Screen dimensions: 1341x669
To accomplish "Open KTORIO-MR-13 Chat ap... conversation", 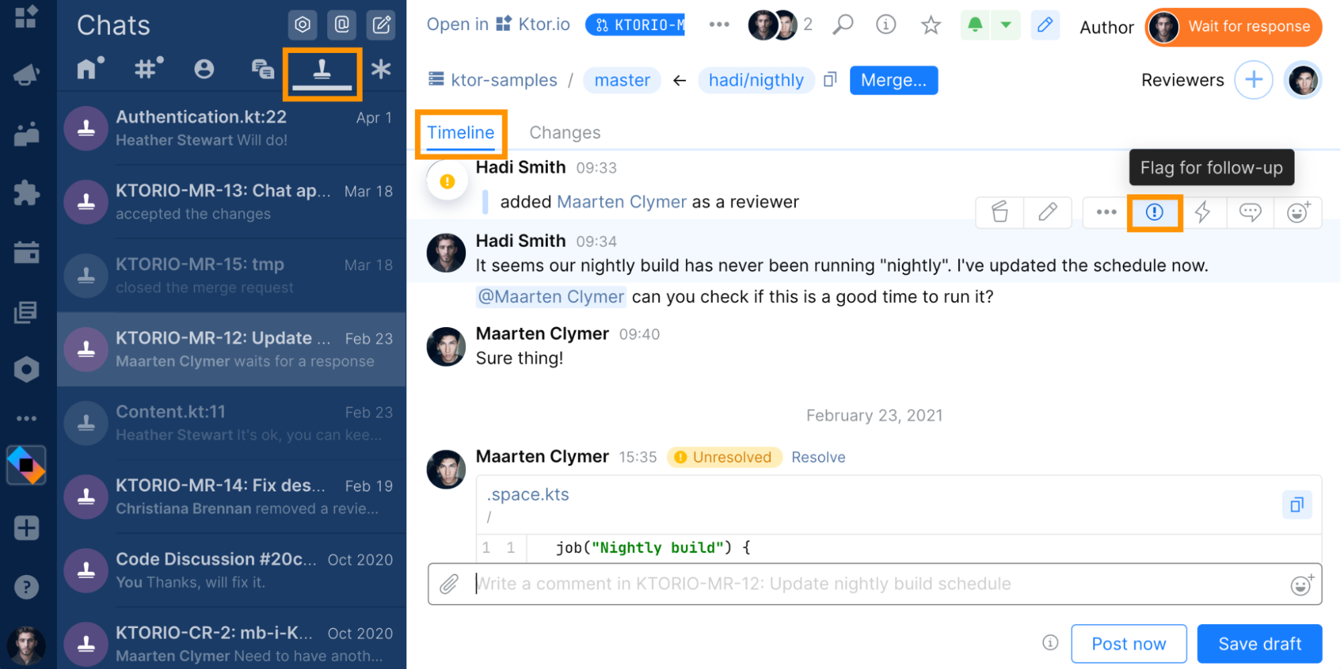I will 231,202.
